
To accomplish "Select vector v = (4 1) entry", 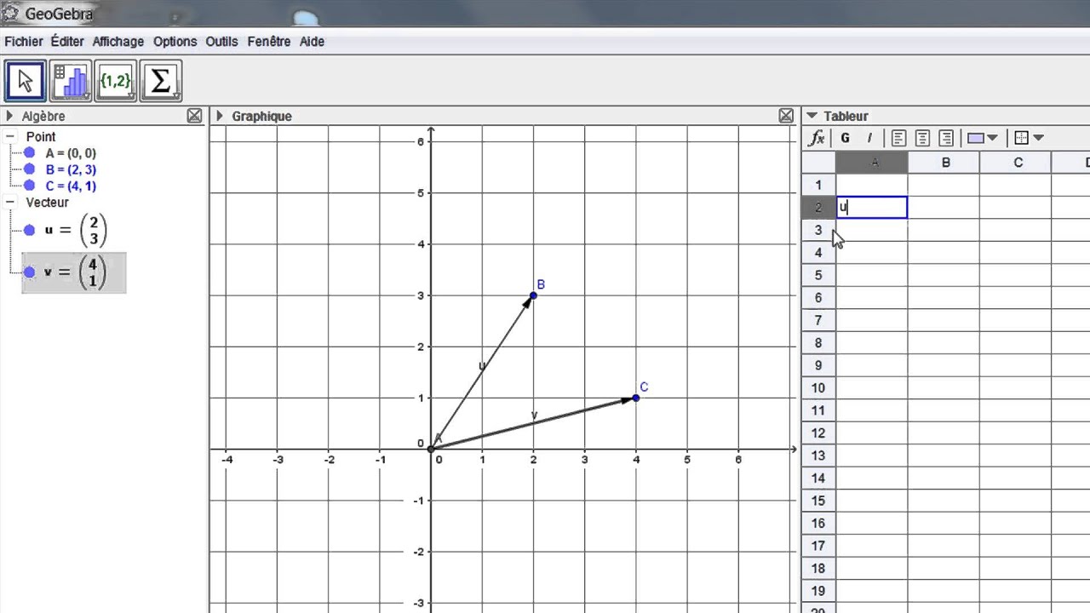I will tap(75, 272).
